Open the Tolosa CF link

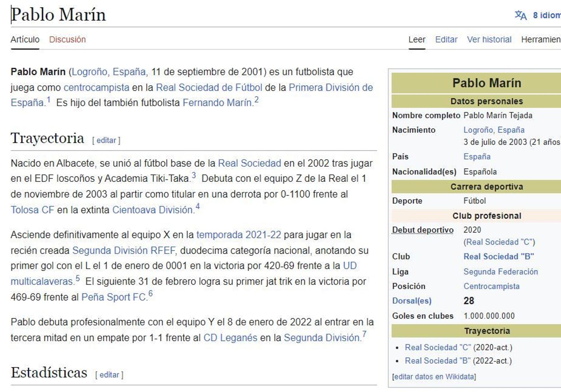click(x=32, y=210)
